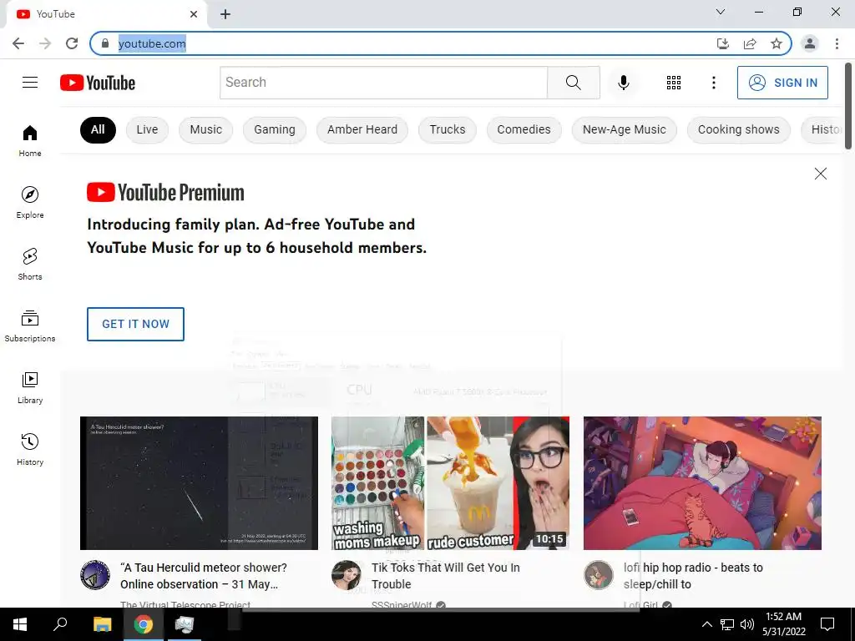Expand the tab search chevron
855x641 pixels.
click(x=721, y=12)
